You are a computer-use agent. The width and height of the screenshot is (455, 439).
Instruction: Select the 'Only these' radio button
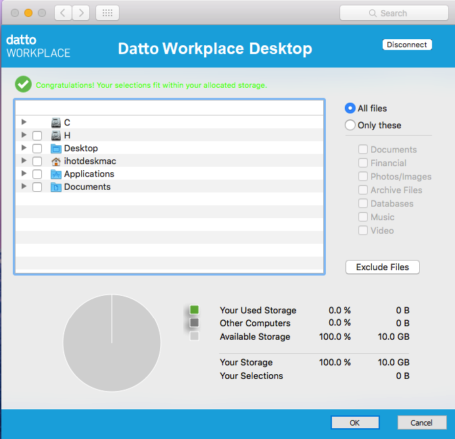click(x=350, y=125)
